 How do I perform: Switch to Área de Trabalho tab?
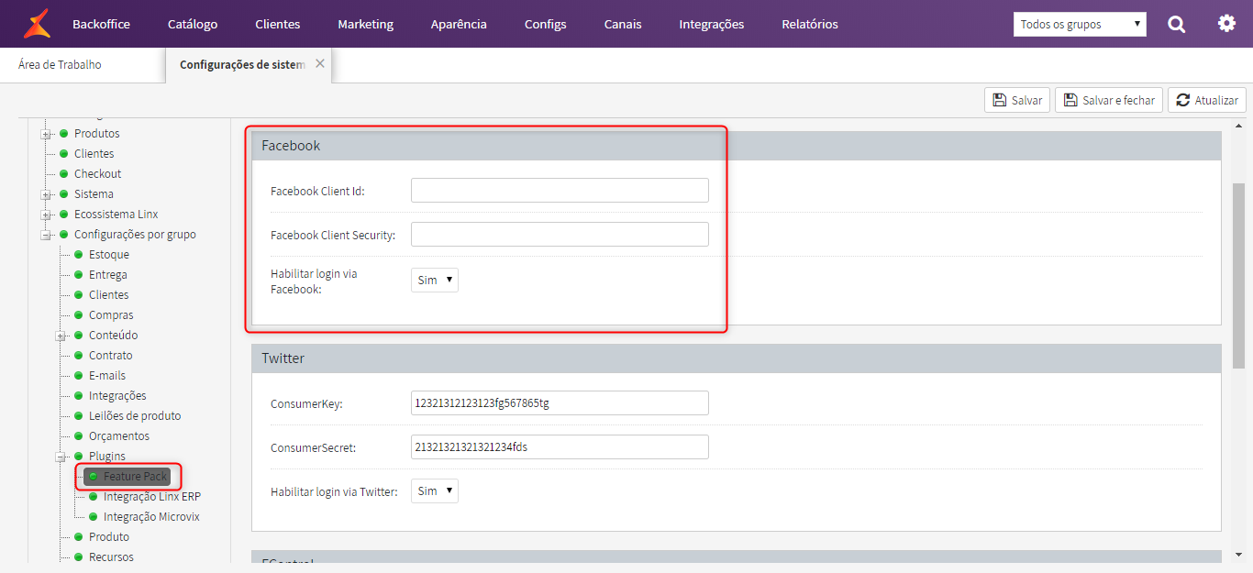click(60, 65)
